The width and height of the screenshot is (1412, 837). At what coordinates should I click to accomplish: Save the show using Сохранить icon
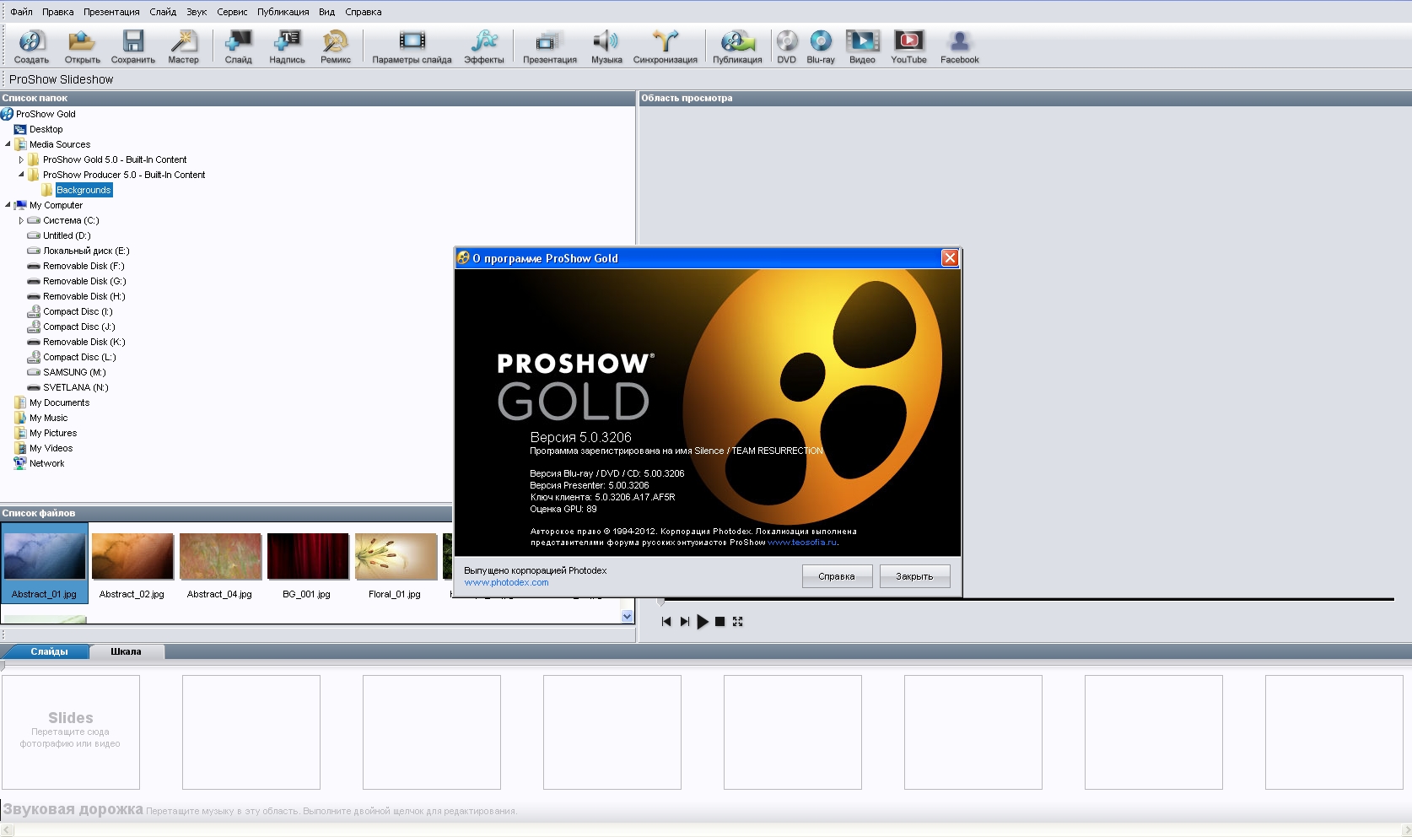133,46
